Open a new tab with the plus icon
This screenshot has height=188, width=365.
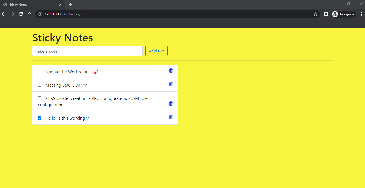(71, 5)
